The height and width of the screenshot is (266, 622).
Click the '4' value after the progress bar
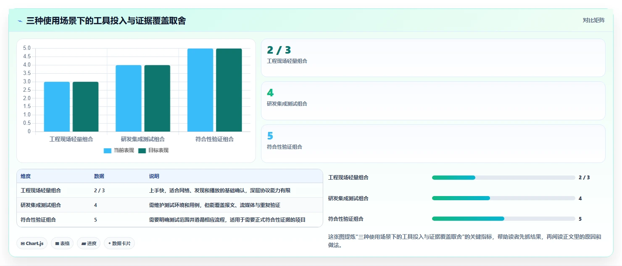[580, 198]
